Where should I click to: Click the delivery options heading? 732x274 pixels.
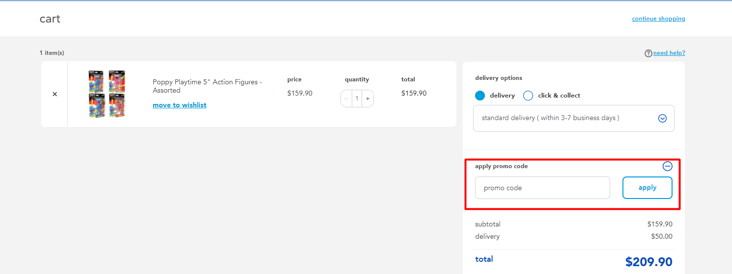point(499,78)
